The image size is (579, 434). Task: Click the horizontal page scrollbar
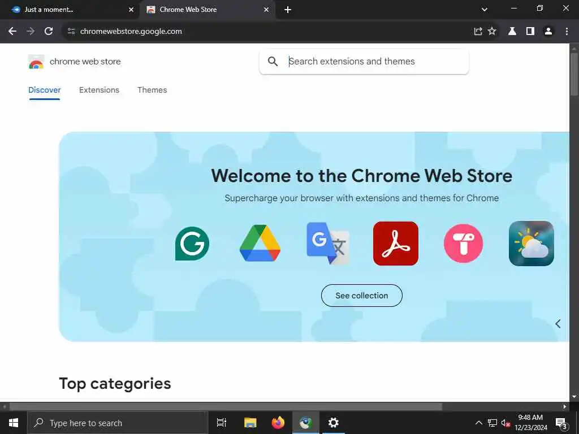(226, 407)
